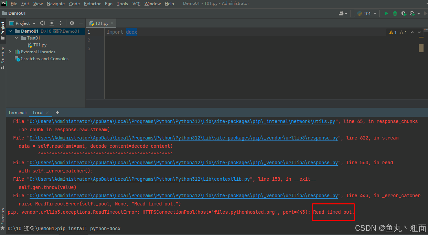This screenshot has height=235, width=428.
Task: Open the Tools menu
Action: (x=122, y=3)
